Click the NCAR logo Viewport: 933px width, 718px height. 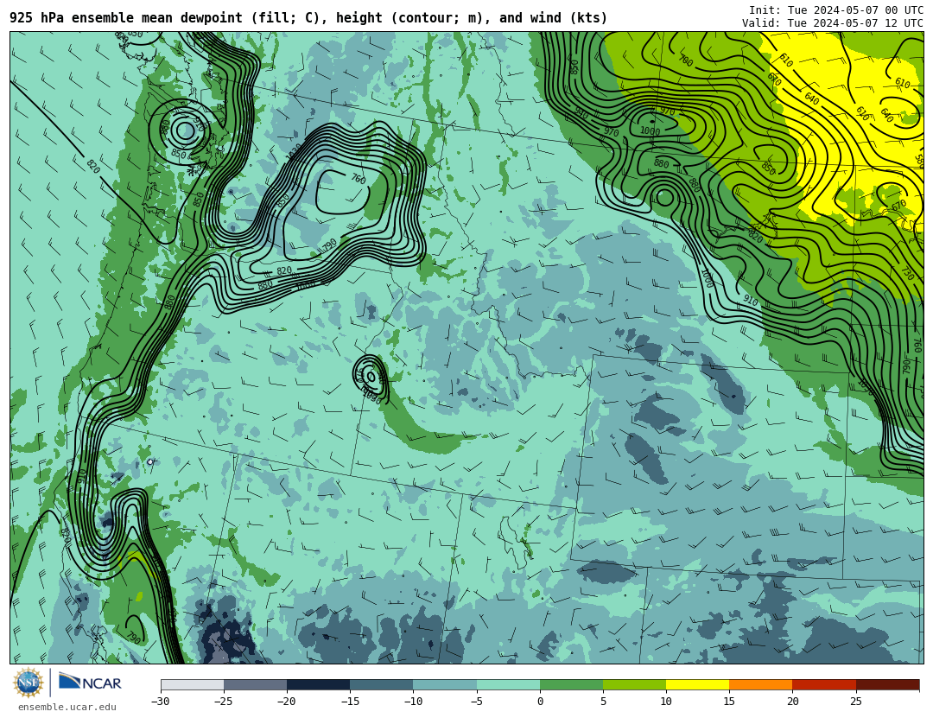click(90, 682)
